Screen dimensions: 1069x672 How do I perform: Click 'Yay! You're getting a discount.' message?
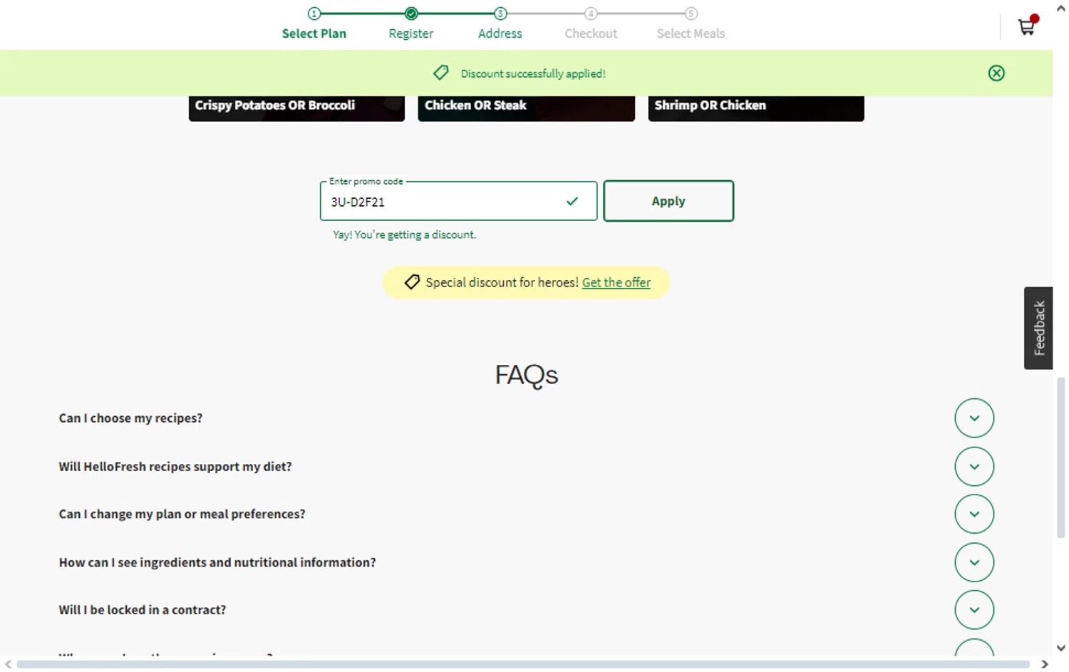[404, 234]
